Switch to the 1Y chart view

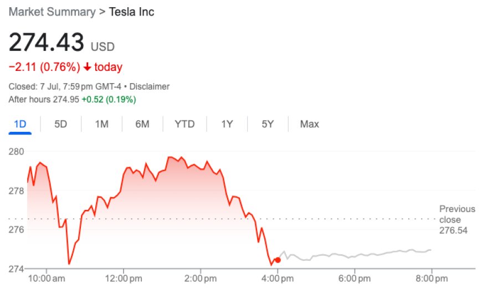[x=227, y=124]
